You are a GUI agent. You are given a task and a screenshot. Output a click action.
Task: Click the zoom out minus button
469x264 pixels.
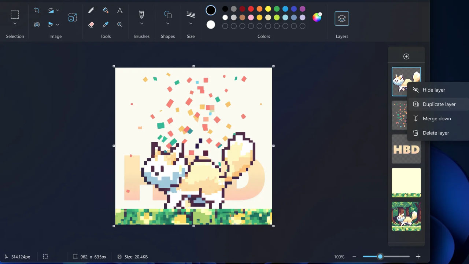pyautogui.click(x=354, y=257)
